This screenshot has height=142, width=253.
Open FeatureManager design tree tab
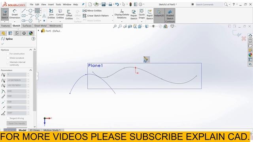click(x=4, y=33)
